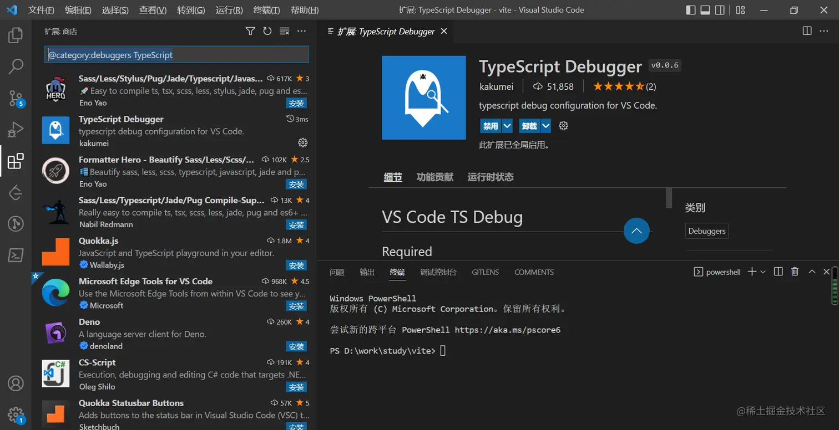
Task: Split the editor to the right
Action: click(807, 31)
